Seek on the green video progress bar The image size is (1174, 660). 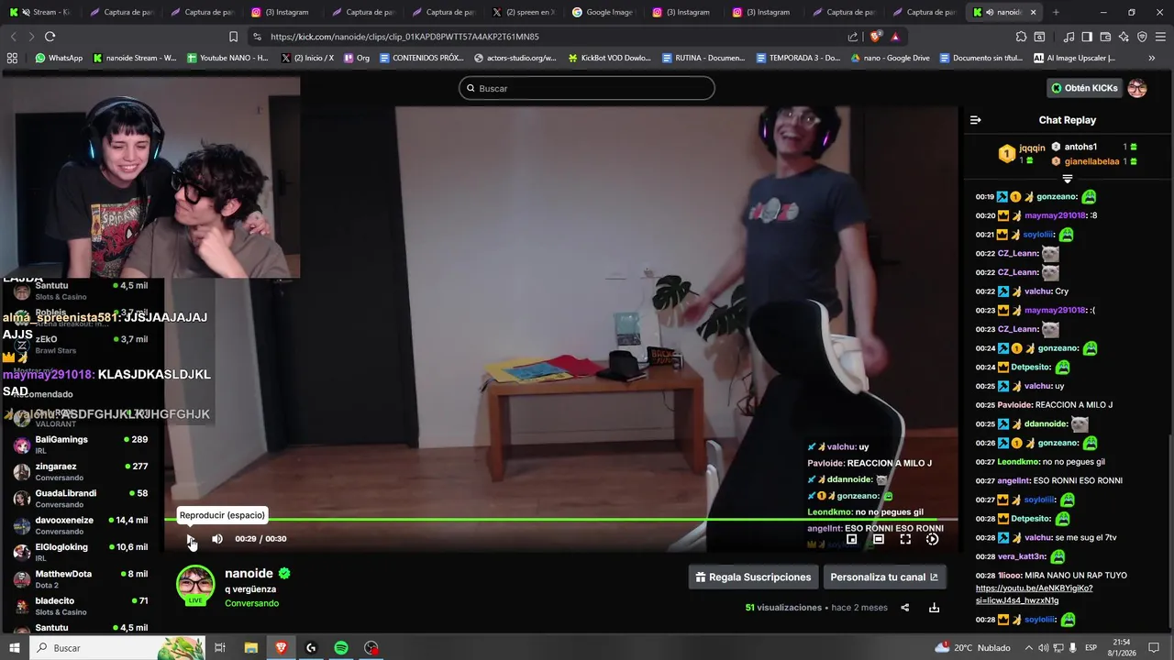click(x=561, y=520)
